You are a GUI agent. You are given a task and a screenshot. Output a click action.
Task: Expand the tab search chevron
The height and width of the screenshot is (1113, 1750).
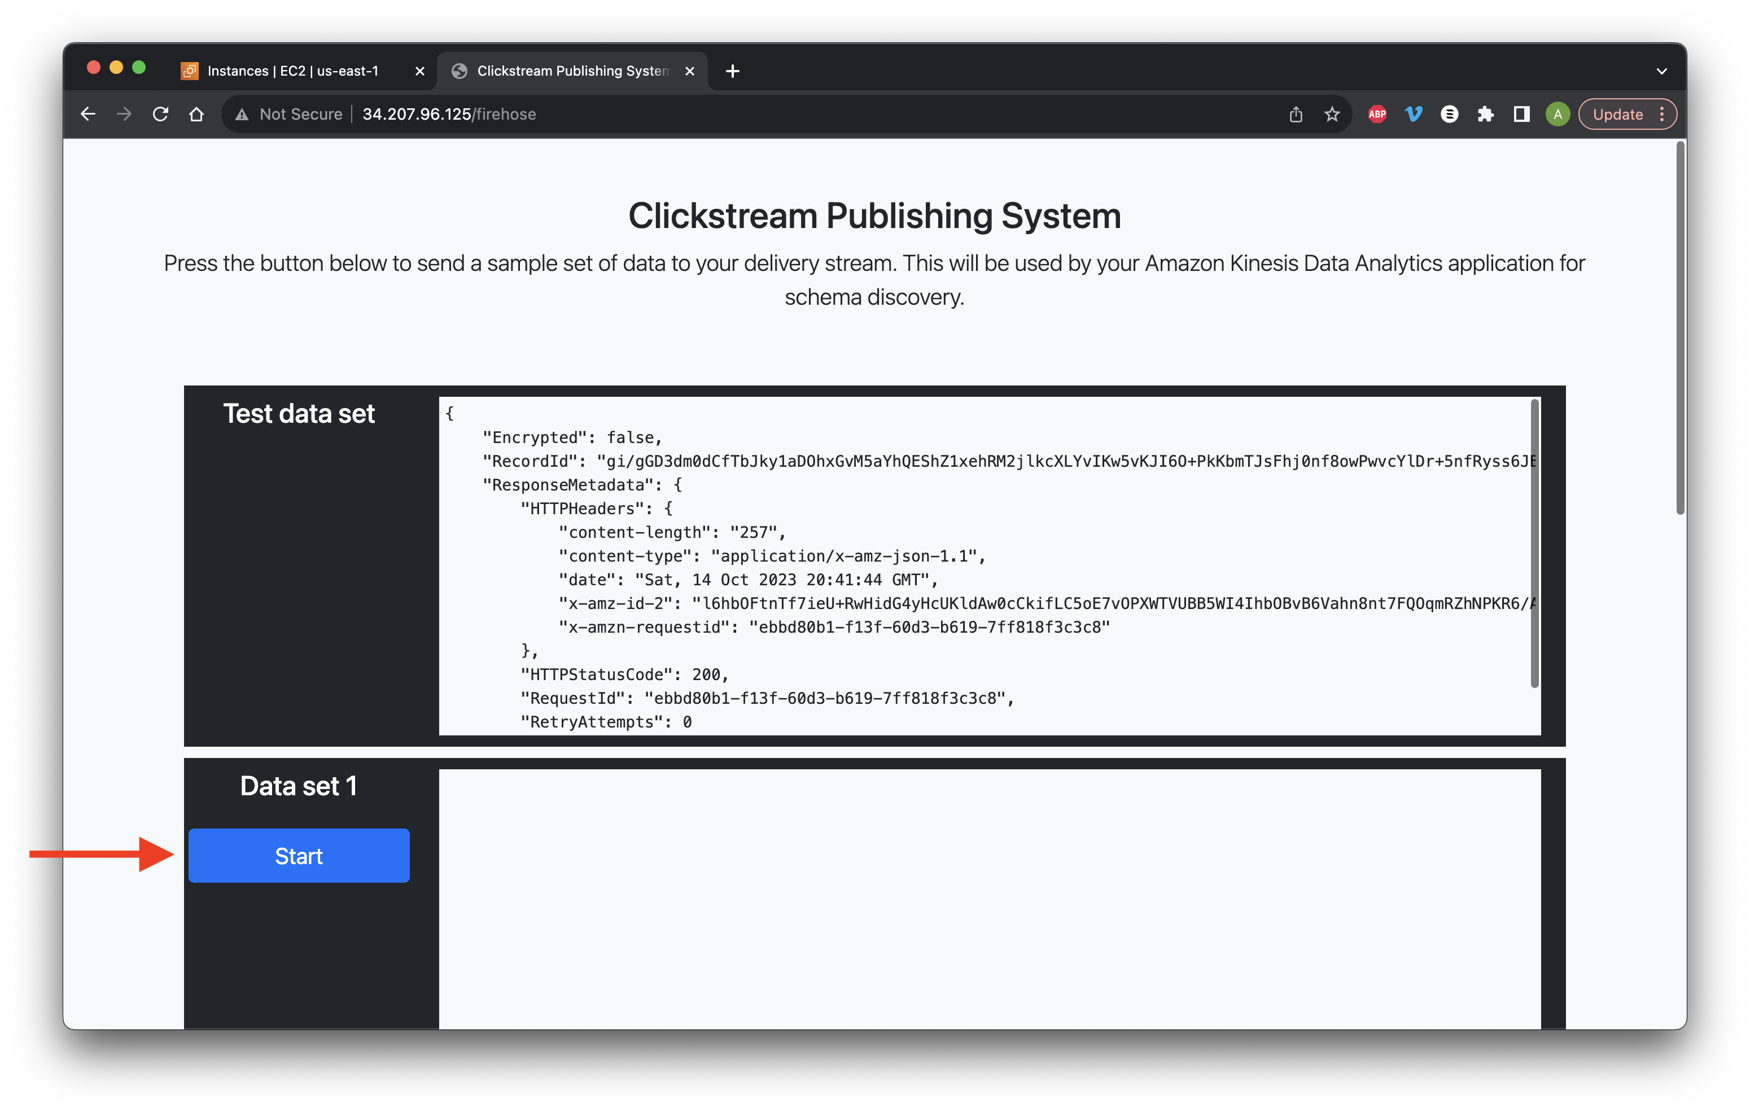[x=1662, y=71]
